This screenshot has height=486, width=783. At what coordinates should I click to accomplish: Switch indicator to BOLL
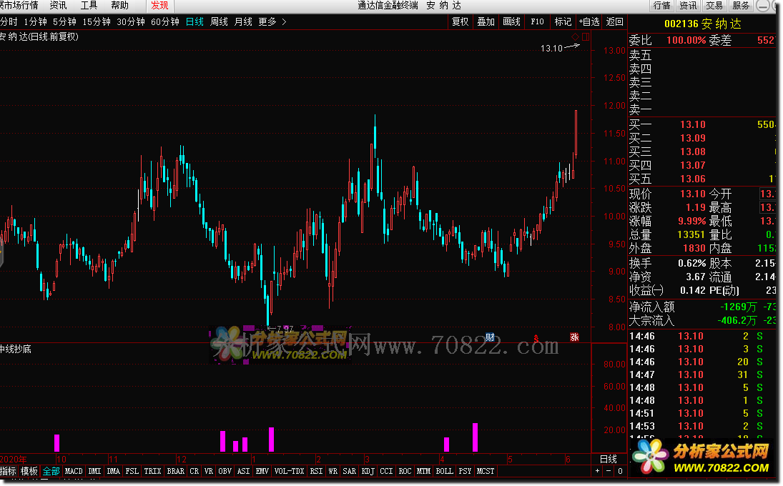click(445, 471)
